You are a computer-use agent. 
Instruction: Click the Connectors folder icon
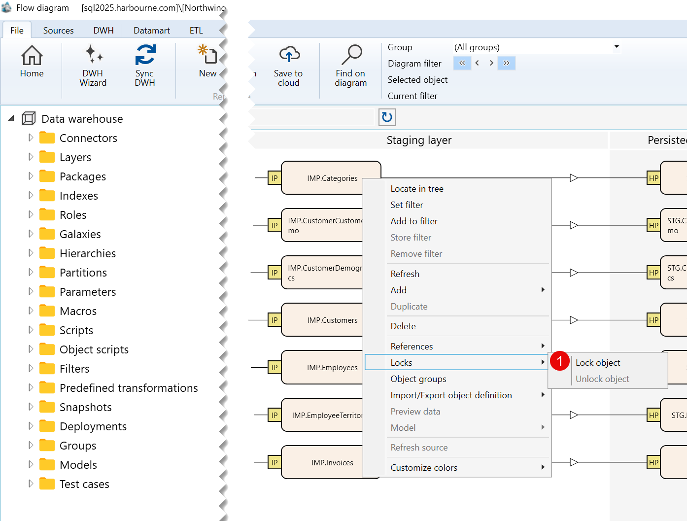pos(47,138)
